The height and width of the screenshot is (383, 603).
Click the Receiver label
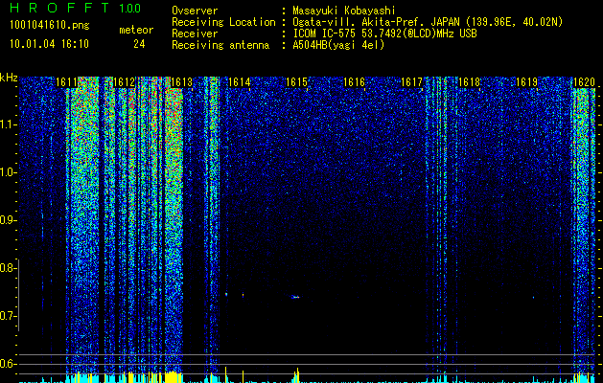pos(195,34)
